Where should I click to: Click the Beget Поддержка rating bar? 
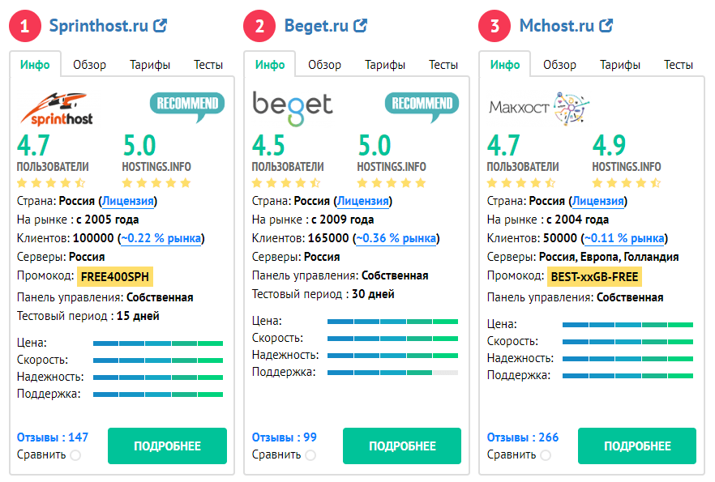(x=392, y=372)
